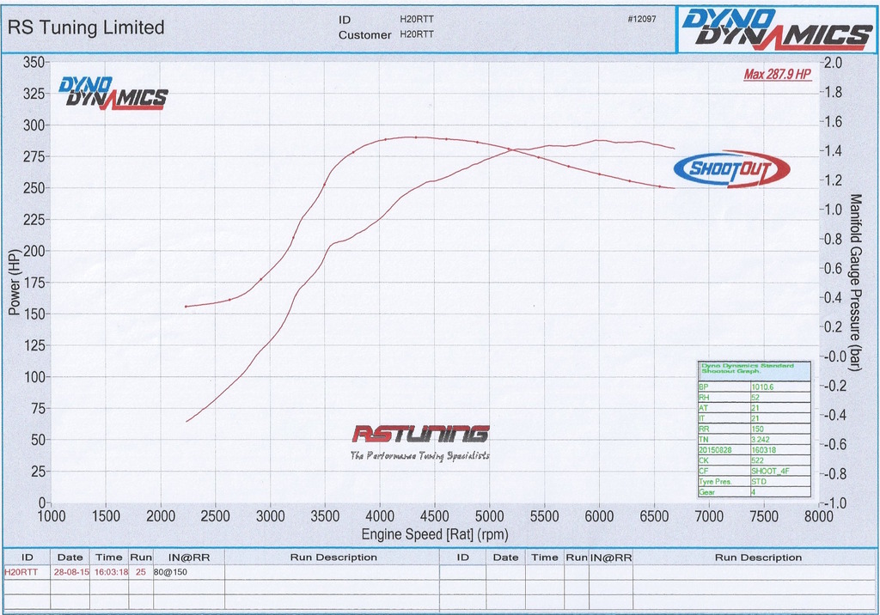Viewport: 880px width, 615px height.
Task: Click the 2.0 tick on the pressure axis
Action: coord(833,63)
